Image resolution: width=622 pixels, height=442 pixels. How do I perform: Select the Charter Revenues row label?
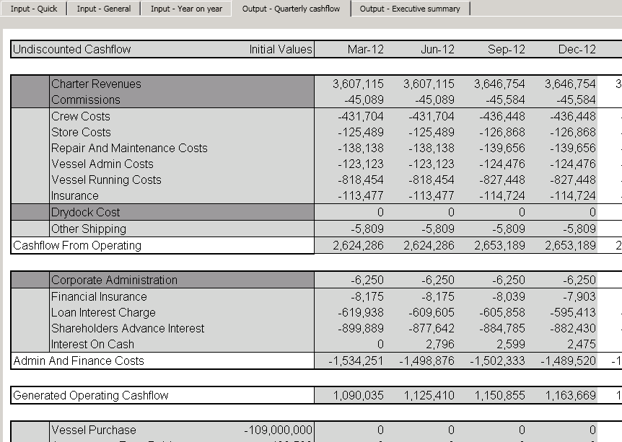pos(96,84)
